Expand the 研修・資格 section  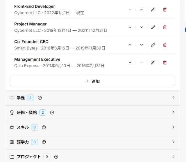(x=92, y=113)
